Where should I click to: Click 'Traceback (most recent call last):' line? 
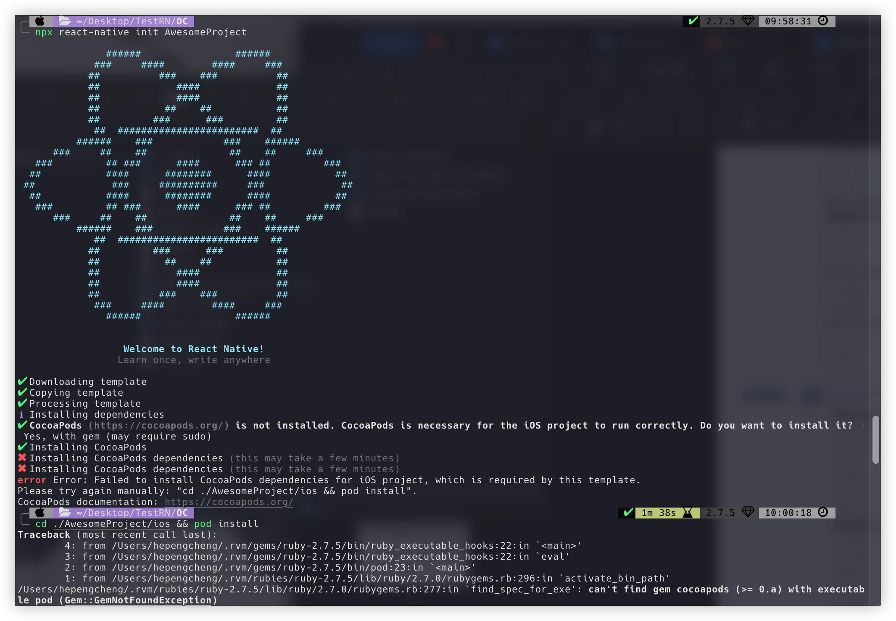[118, 535]
